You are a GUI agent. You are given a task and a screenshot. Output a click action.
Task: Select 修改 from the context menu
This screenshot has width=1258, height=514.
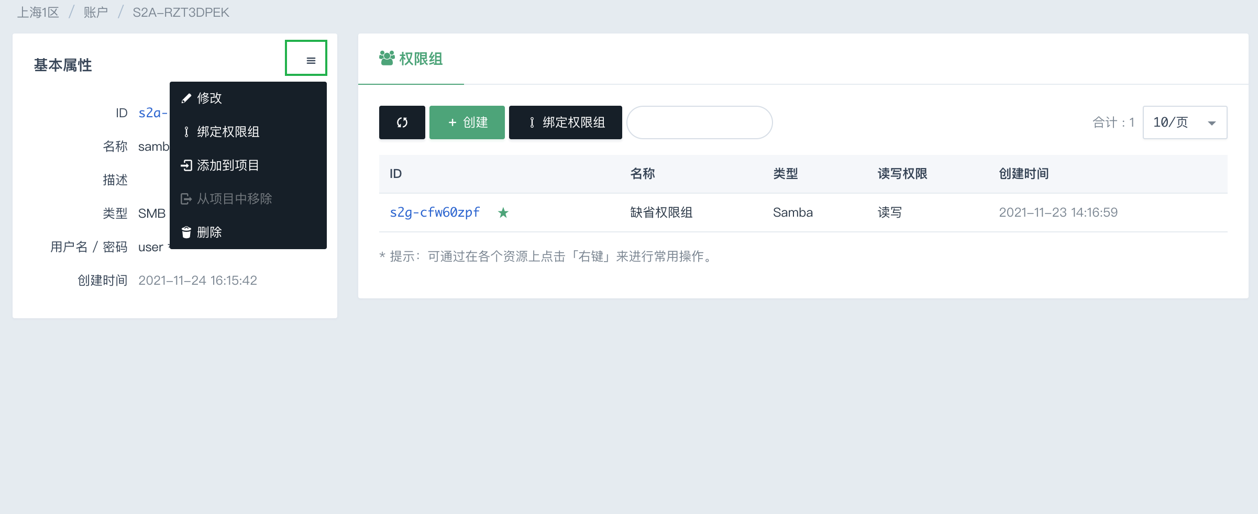209,98
